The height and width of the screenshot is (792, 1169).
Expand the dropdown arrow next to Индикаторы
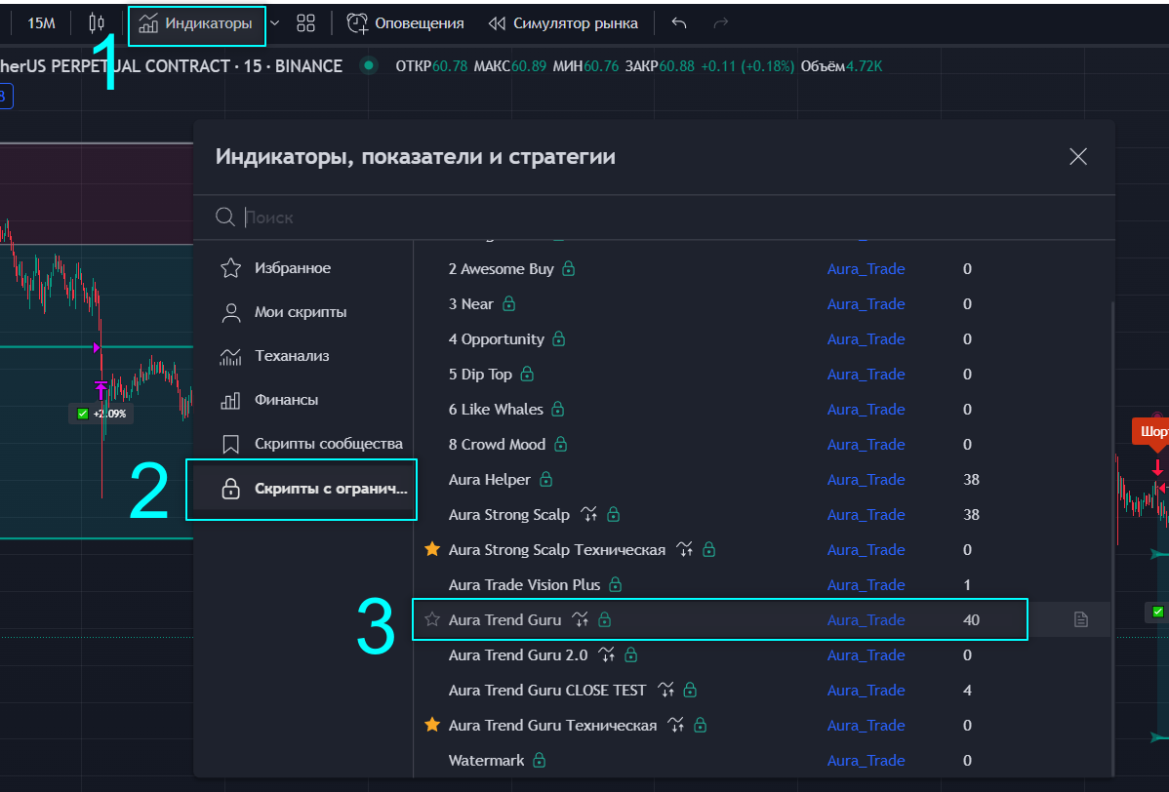tap(274, 23)
